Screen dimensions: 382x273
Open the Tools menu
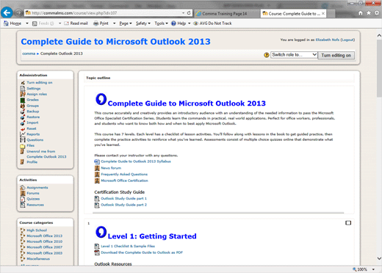[161, 23]
